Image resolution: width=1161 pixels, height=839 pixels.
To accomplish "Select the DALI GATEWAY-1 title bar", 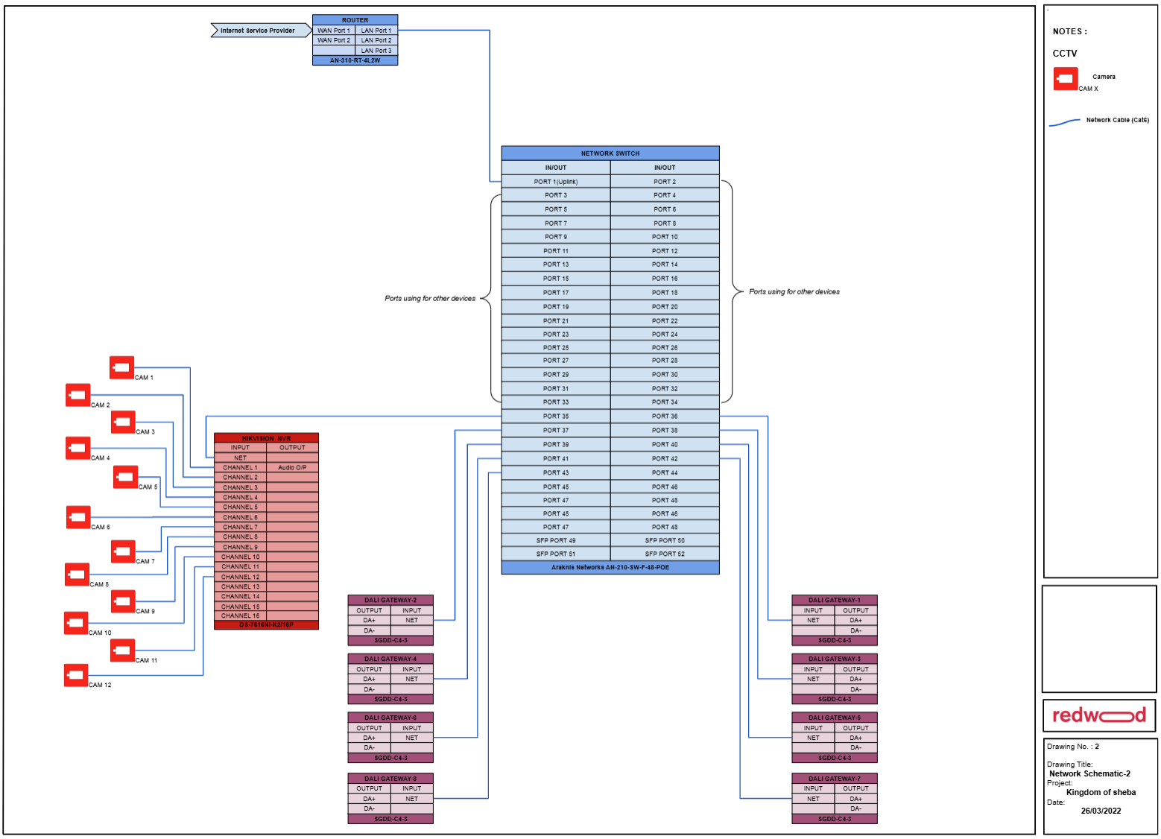I will pyautogui.click(x=834, y=598).
